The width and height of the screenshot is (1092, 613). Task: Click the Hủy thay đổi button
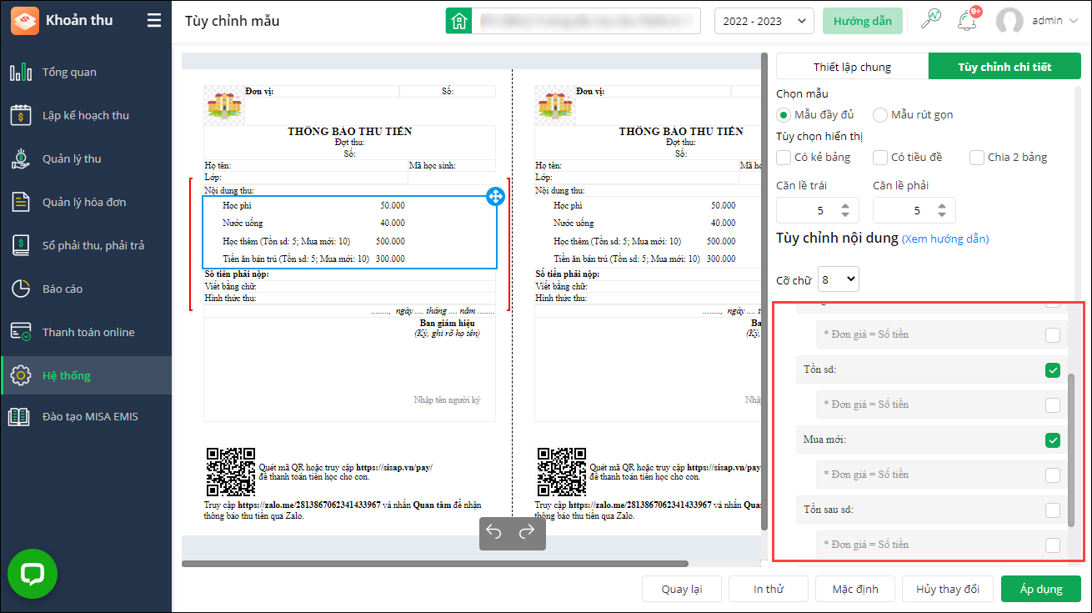948,589
